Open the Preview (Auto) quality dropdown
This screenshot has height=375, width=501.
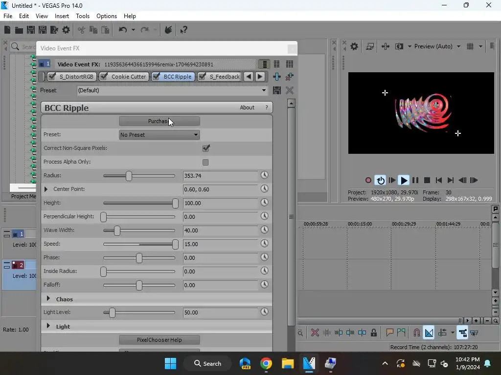458,46
